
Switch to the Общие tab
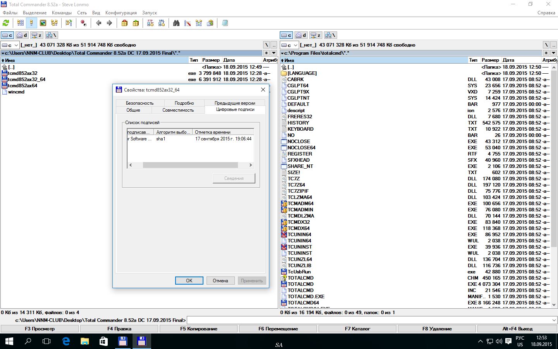[133, 110]
